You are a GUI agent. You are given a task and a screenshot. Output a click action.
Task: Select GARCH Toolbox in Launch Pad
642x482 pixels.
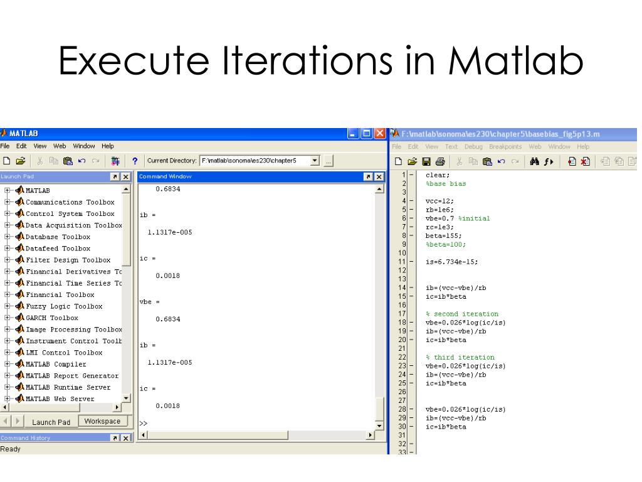pyautogui.click(x=51, y=318)
